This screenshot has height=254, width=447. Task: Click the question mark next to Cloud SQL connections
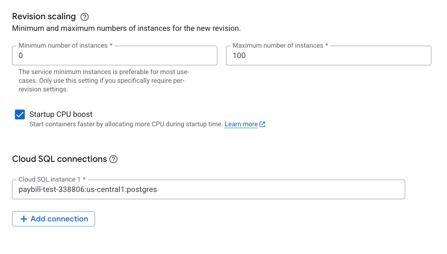click(x=113, y=159)
